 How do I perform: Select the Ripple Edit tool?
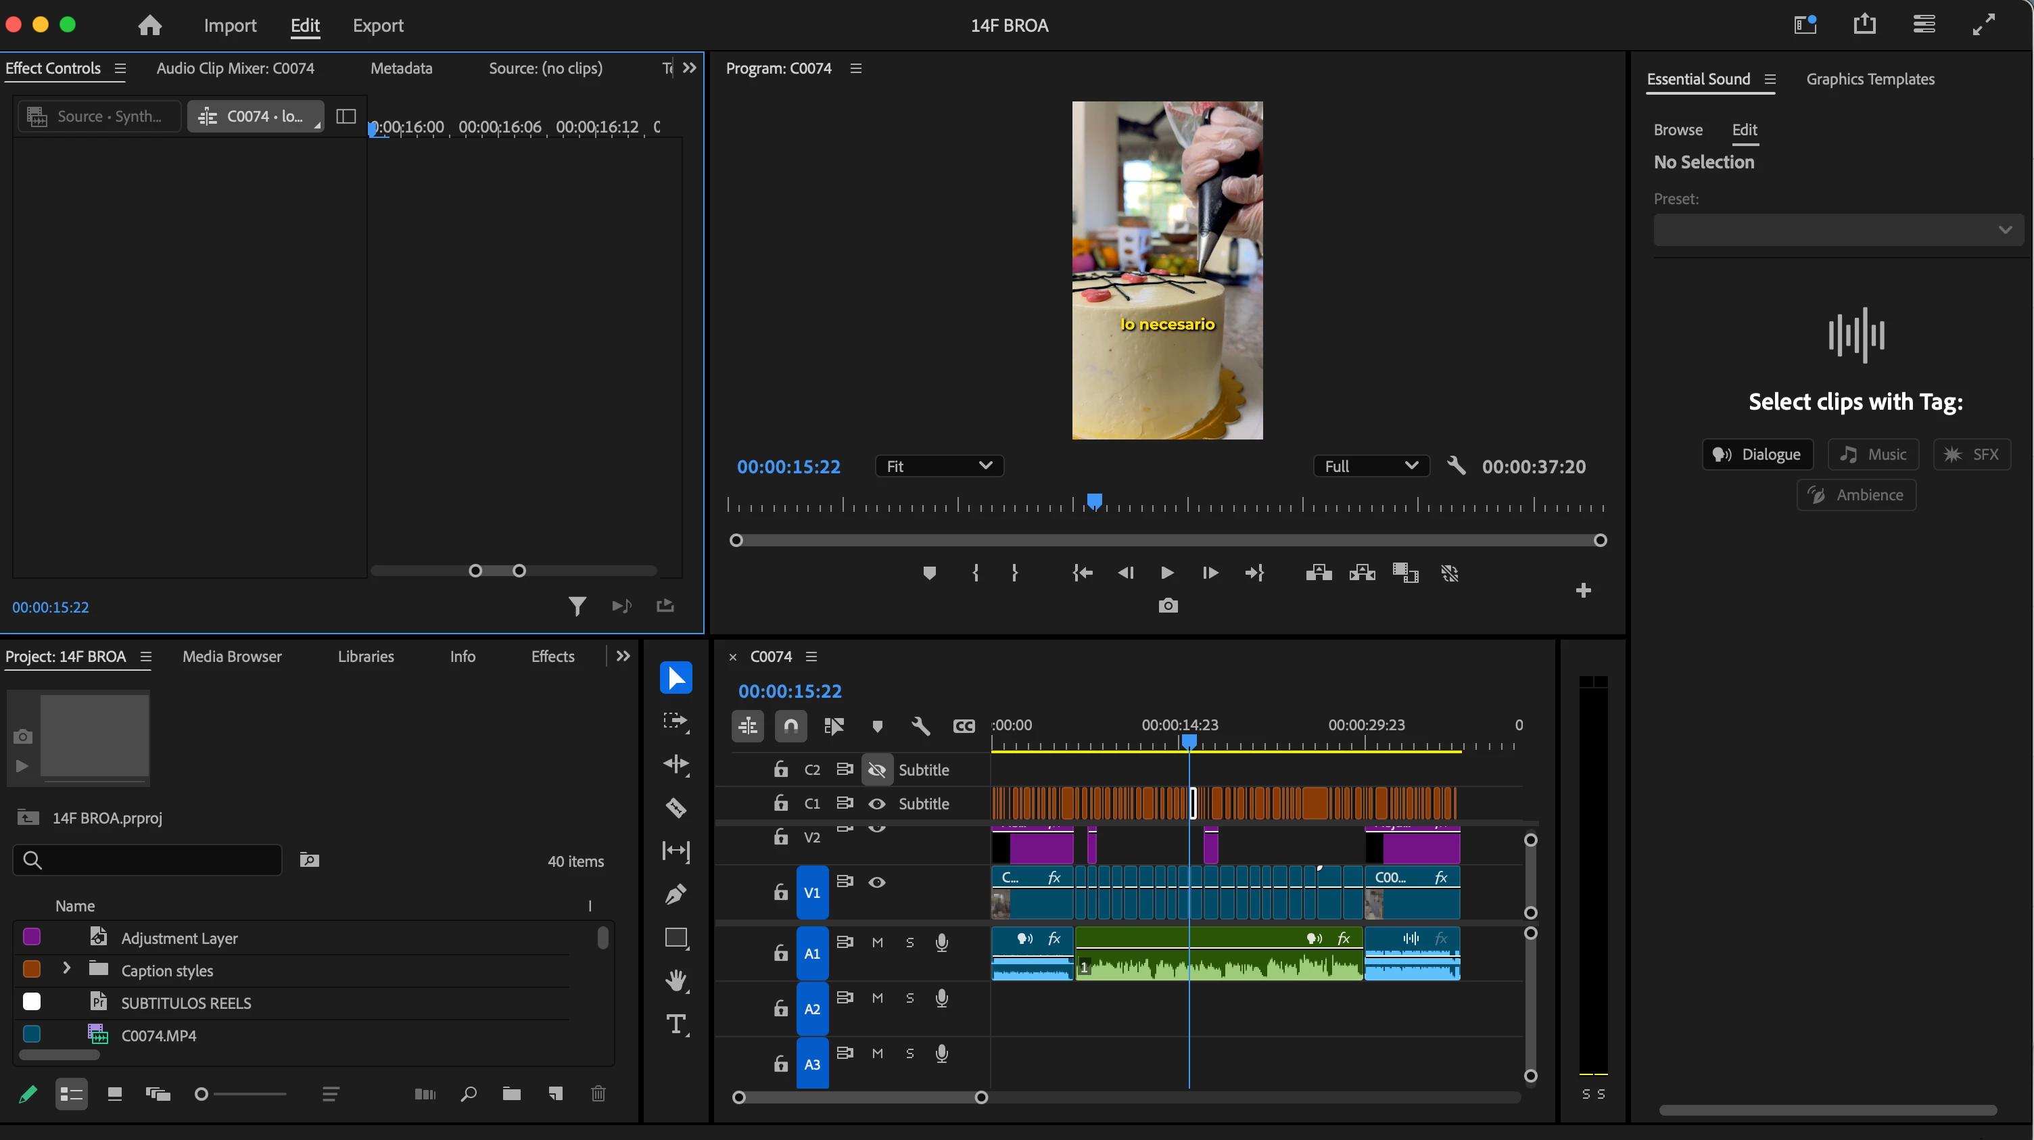(676, 763)
